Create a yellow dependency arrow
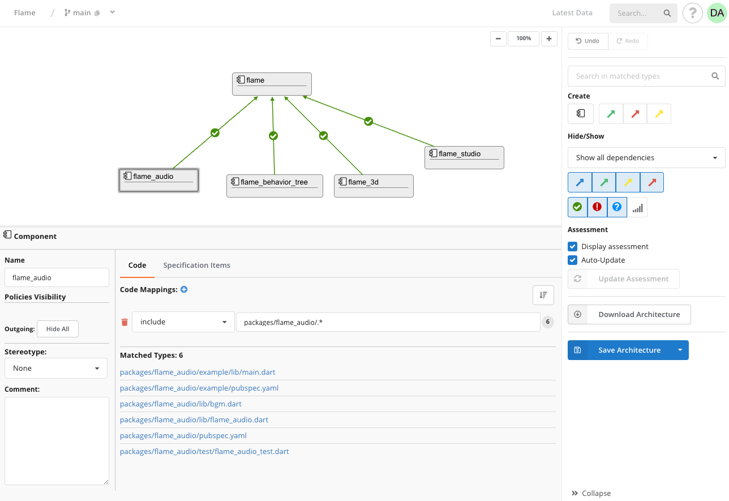729x501 pixels. 659,113
